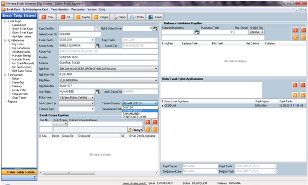The height and width of the screenshot is (185, 308).
Task: Remove entry in Birim Evrak İşlem Açıklamaları
Action: coord(303,85)
